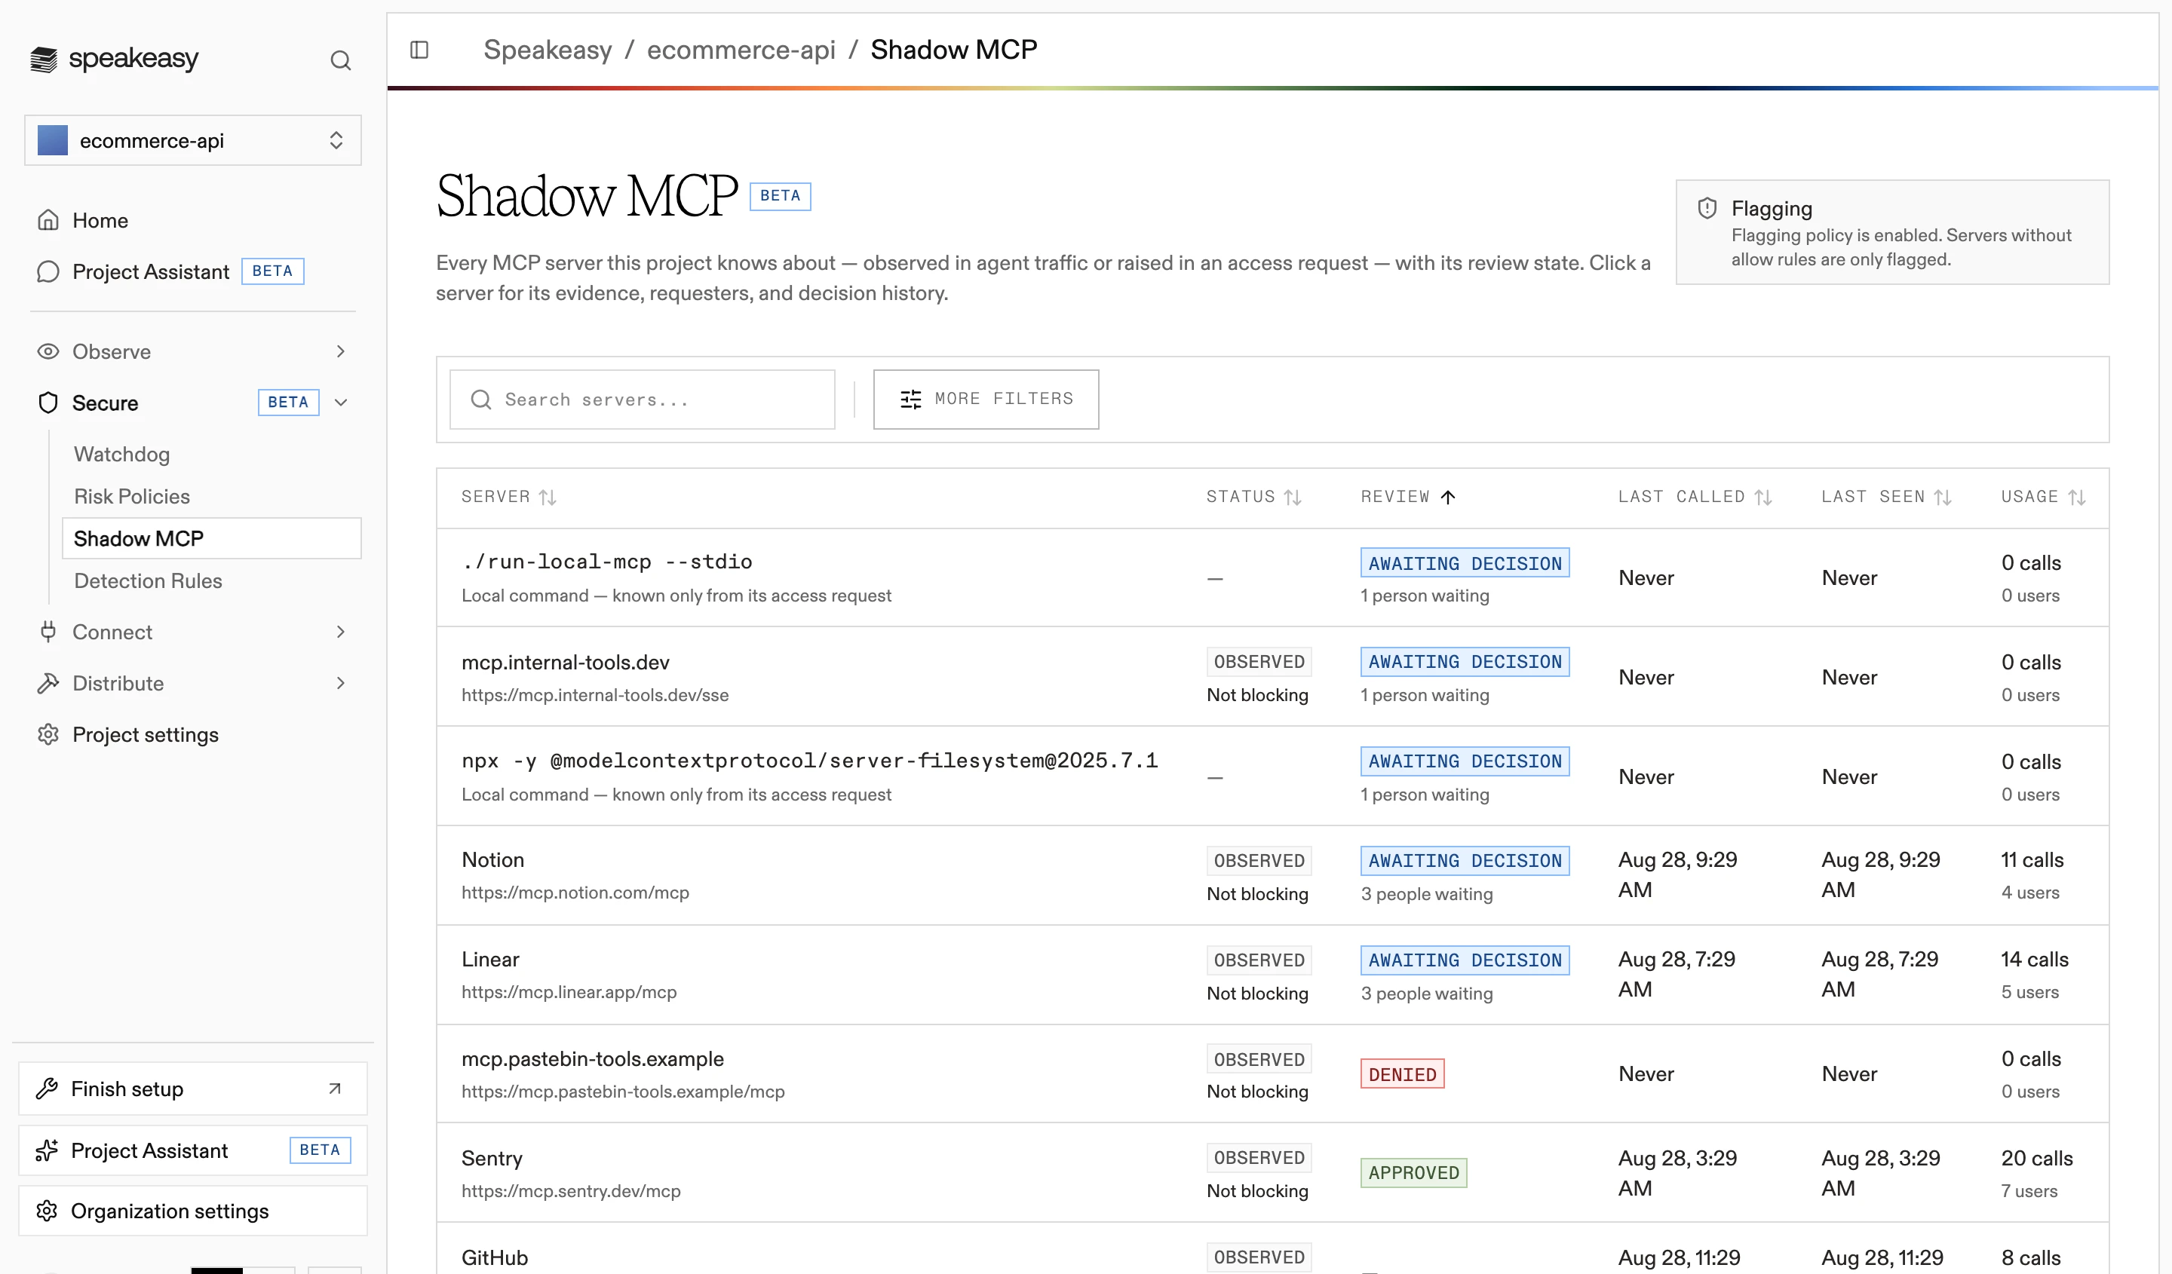Open the sidebar search icon
The height and width of the screenshot is (1274, 2172).
coord(340,60)
